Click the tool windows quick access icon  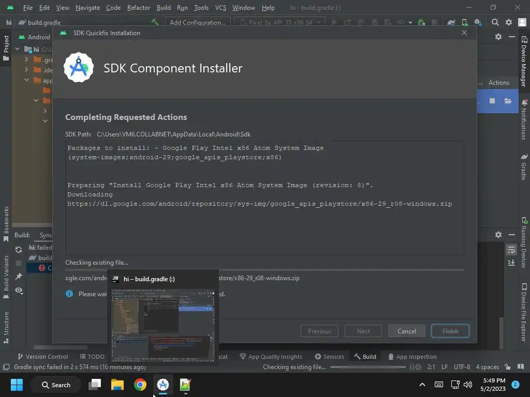[6, 367]
